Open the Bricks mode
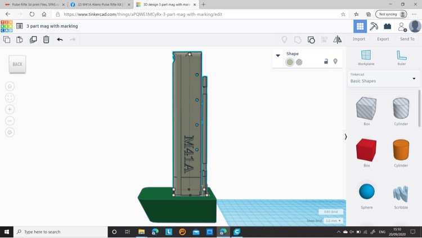This screenshot has width=422, height=238. (x=388, y=26)
